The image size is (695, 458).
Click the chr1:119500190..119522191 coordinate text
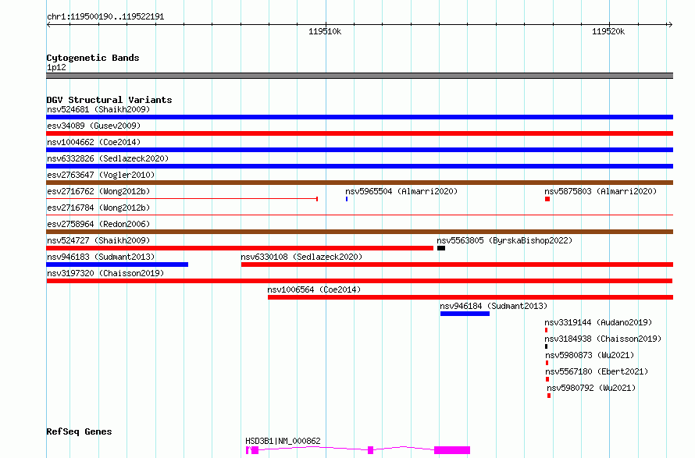(x=105, y=17)
